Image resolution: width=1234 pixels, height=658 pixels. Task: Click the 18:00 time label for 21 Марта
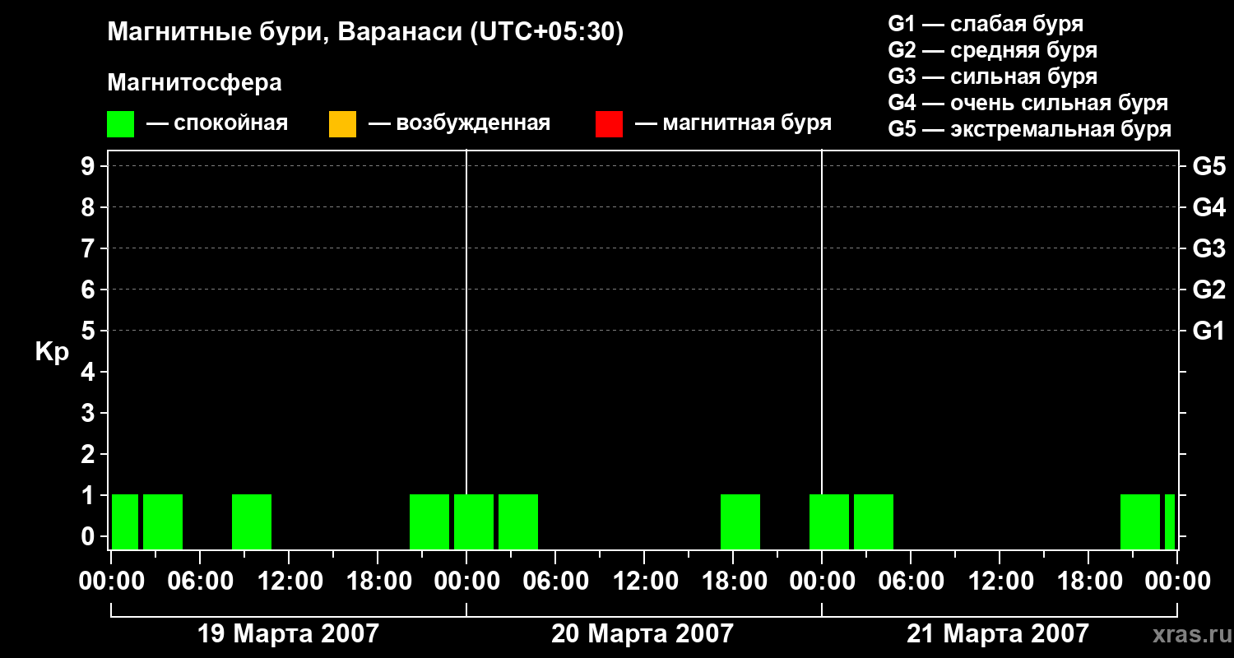point(1088,582)
